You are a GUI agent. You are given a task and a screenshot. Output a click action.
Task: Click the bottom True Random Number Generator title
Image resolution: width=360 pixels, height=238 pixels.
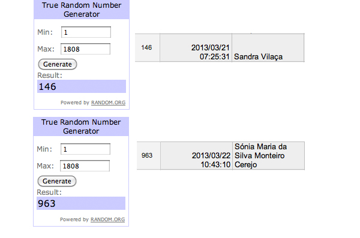(x=81, y=126)
